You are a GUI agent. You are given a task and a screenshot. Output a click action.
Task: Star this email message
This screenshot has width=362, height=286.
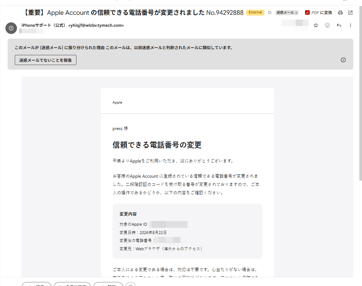(x=316, y=25)
